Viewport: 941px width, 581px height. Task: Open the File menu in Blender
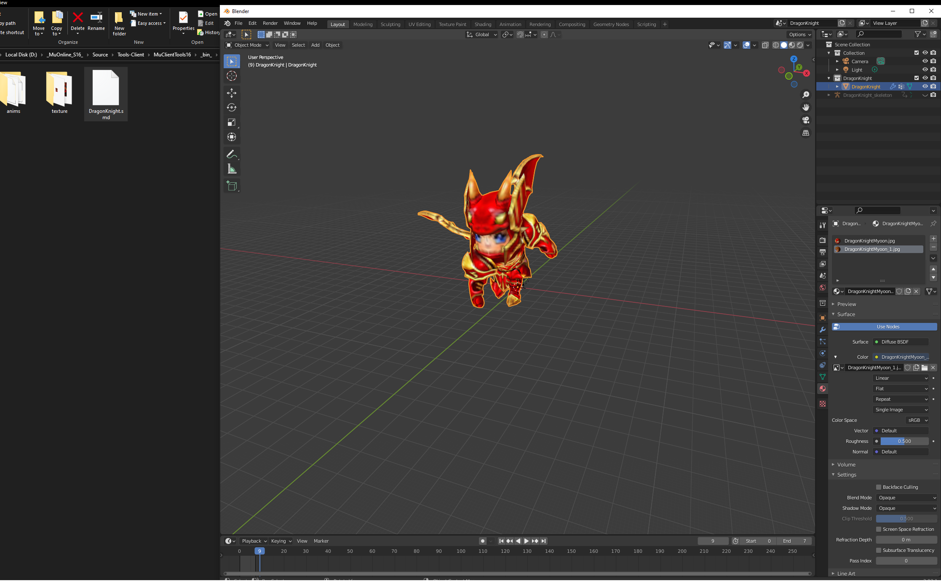238,24
